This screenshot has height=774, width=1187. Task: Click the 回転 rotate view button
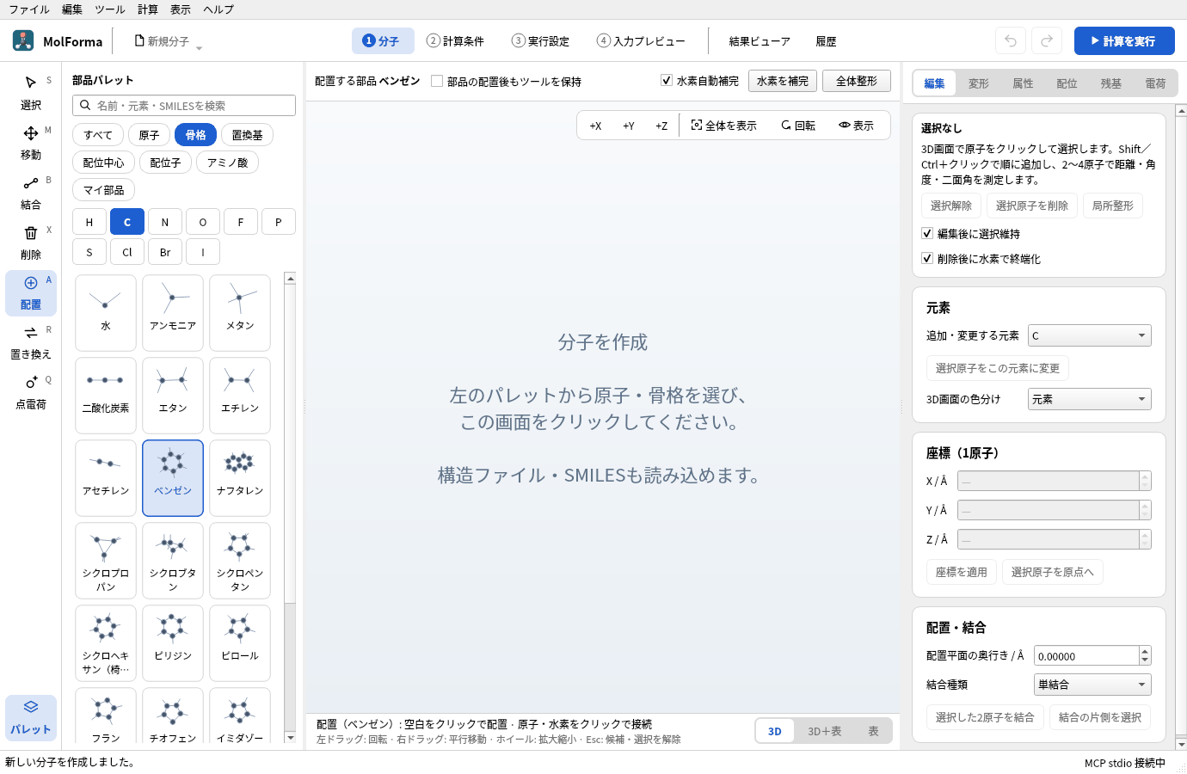[x=798, y=126]
